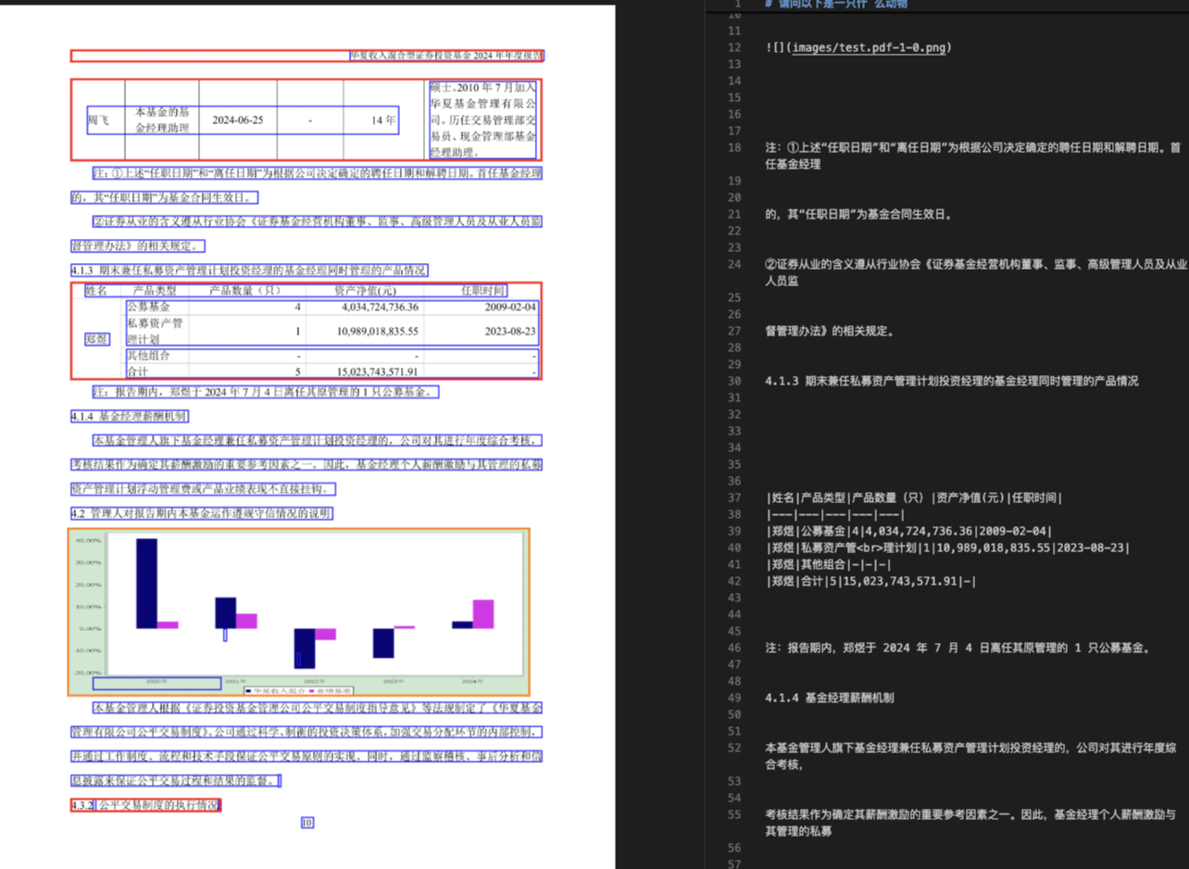Click editor line number 46

[x=734, y=648]
